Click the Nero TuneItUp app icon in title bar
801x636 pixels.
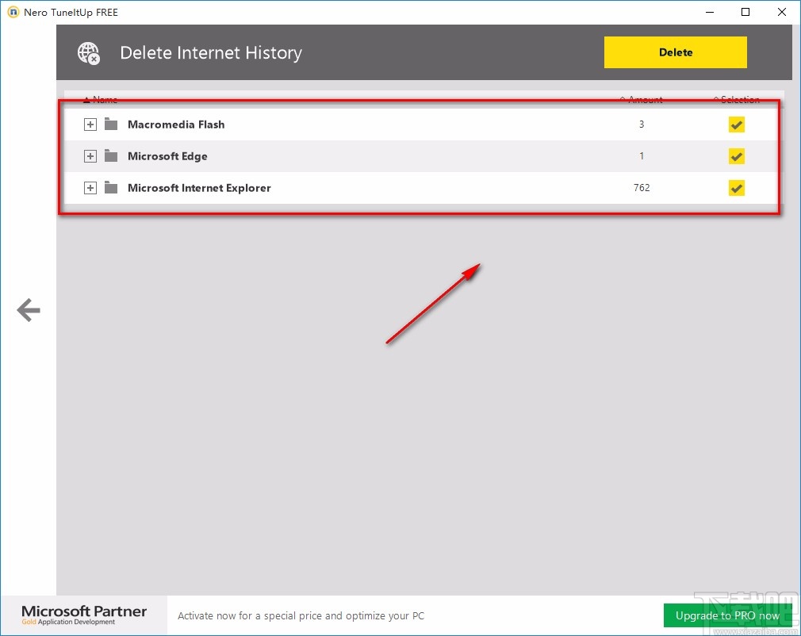tap(13, 12)
